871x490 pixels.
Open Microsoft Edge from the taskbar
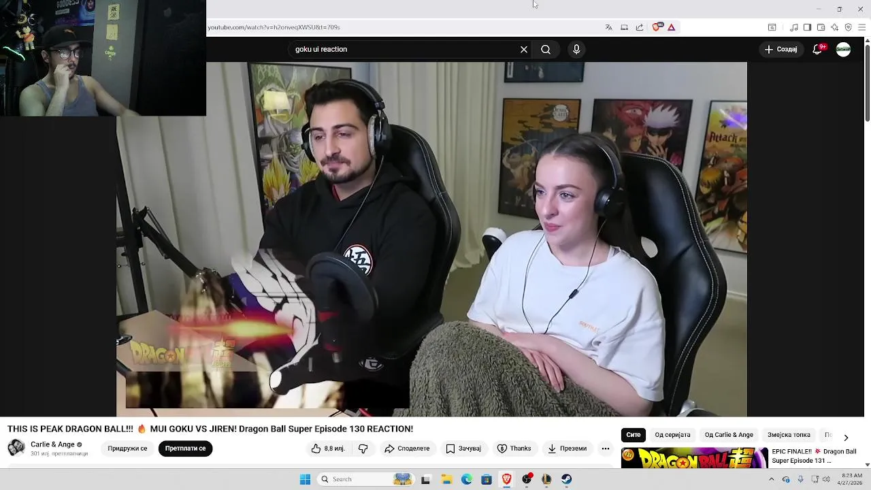coord(466,479)
